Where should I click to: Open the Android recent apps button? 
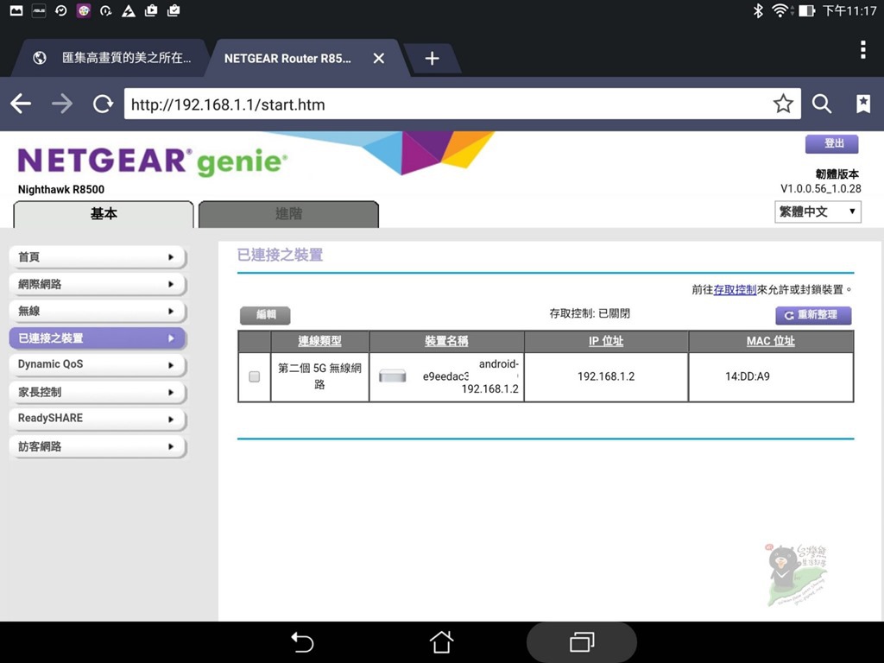[582, 642]
